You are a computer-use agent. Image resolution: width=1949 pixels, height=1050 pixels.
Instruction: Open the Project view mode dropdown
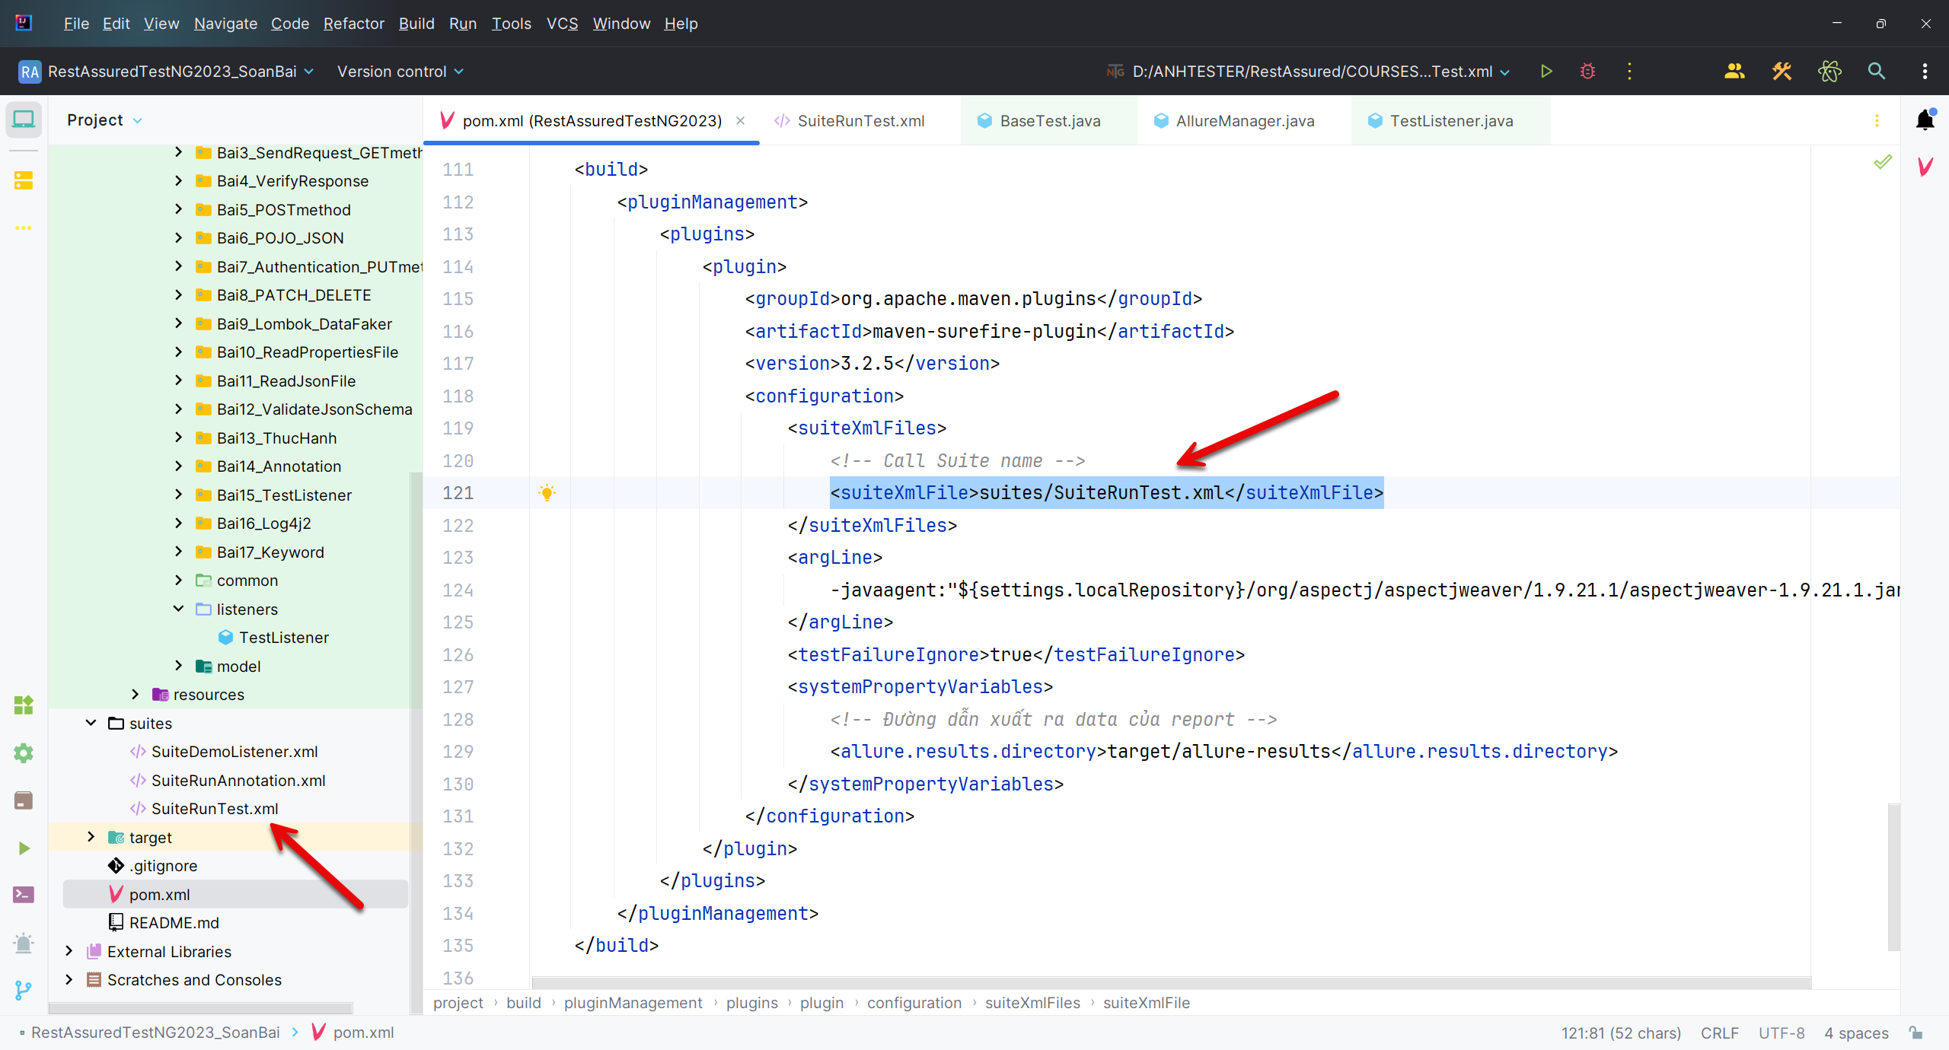(104, 120)
